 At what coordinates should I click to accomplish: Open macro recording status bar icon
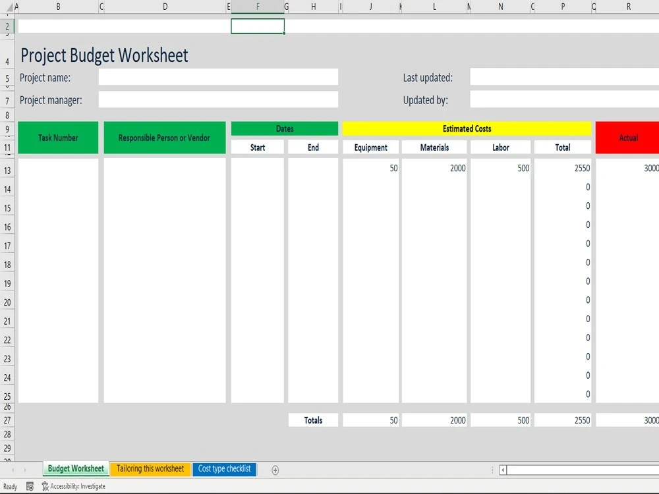[x=30, y=487]
